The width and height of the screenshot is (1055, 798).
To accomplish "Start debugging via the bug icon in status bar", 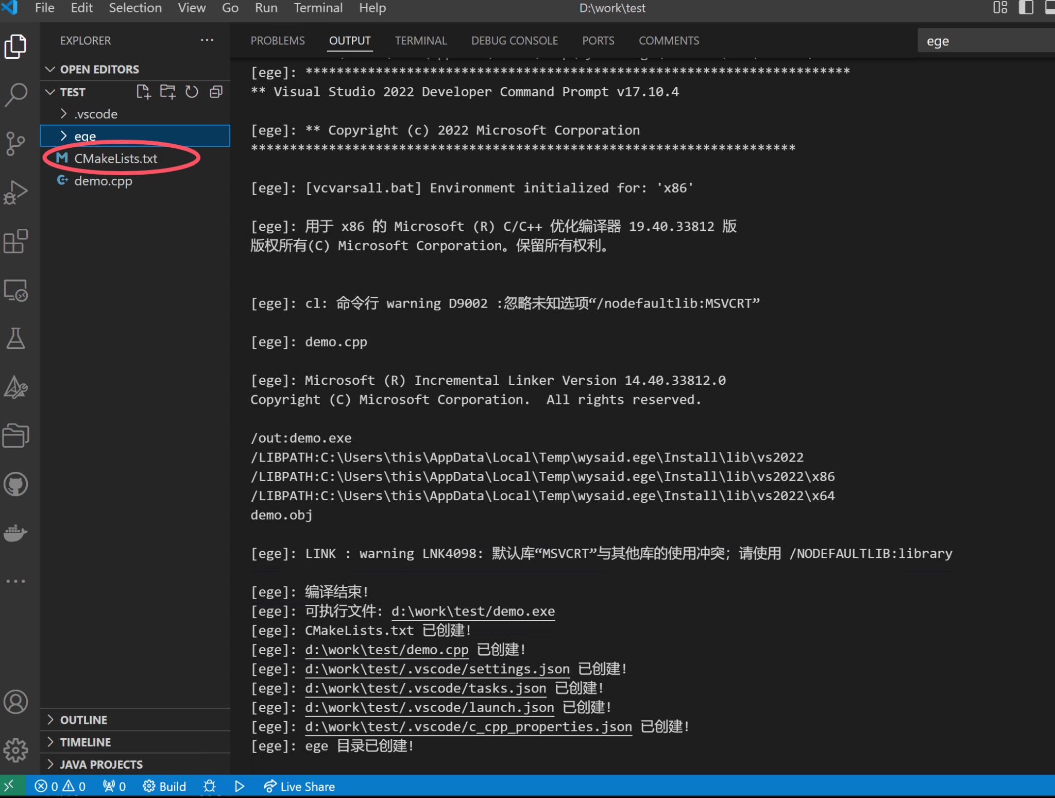I will pyautogui.click(x=209, y=786).
